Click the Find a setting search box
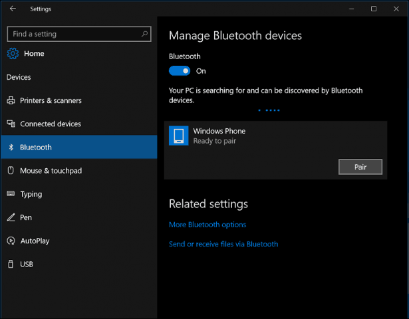This screenshot has width=409, height=319. pos(73,33)
